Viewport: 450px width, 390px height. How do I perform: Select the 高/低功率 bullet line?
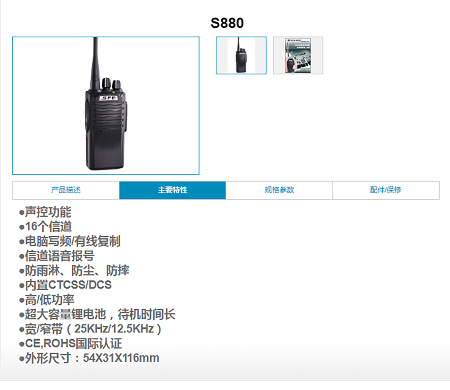(x=47, y=300)
